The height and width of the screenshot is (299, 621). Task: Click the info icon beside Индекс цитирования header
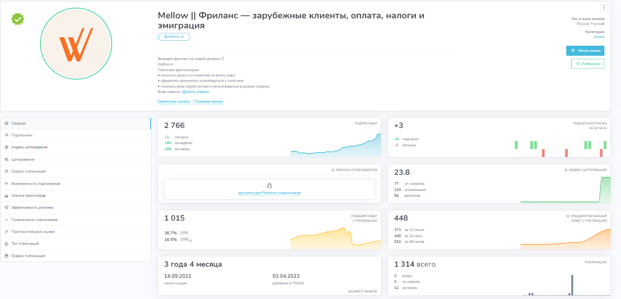566,170
